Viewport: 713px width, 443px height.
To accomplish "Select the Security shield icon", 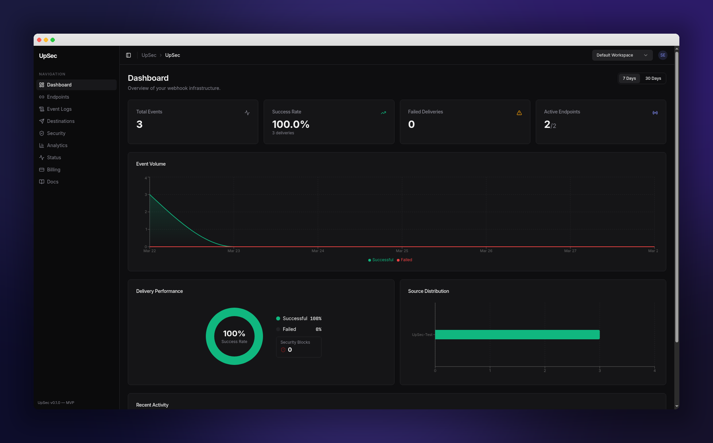I will click(42, 133).
